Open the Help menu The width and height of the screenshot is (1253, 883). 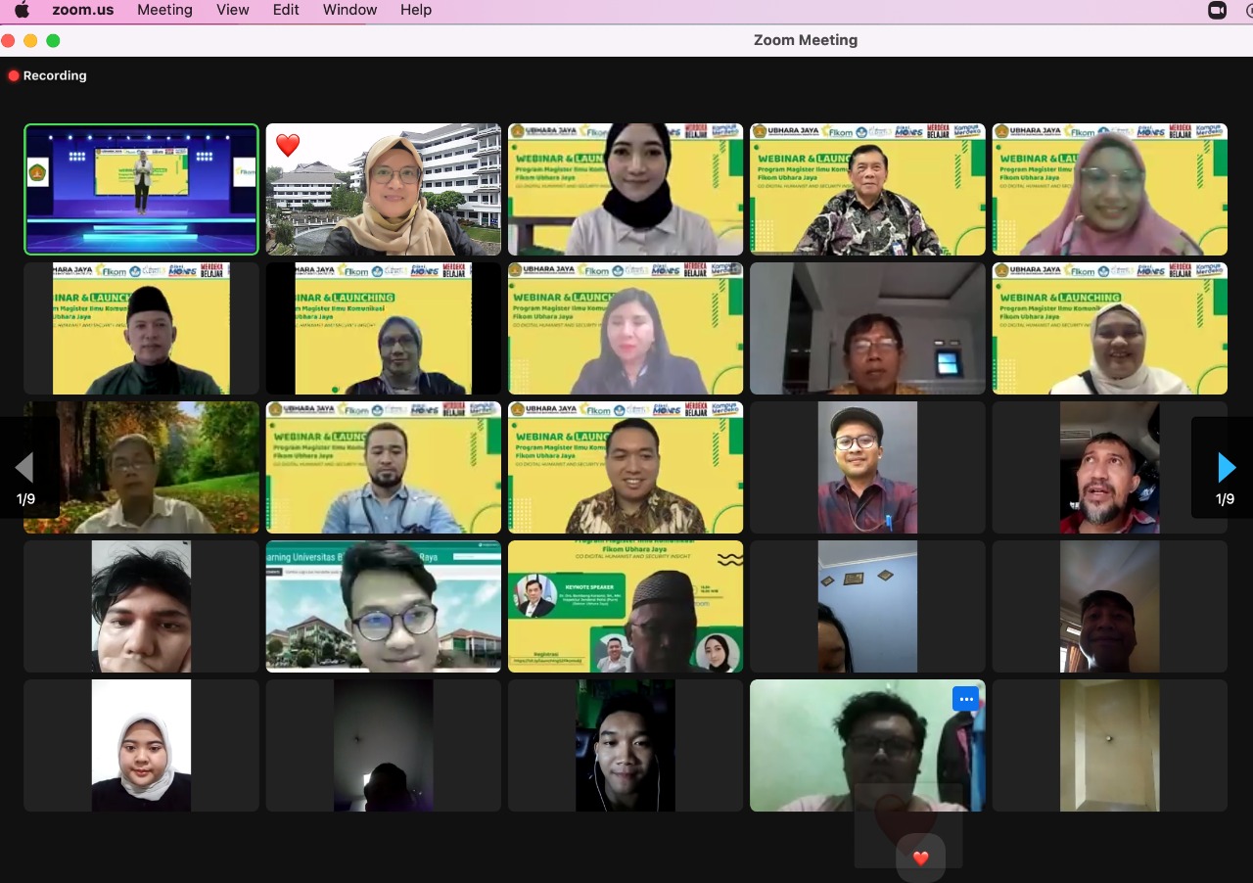[415, 10]
